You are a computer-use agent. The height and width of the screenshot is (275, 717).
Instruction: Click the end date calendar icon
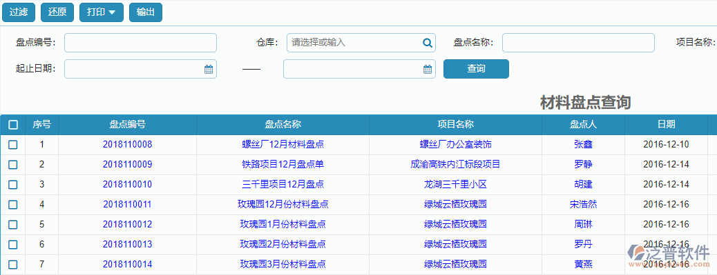click(428, 70)
